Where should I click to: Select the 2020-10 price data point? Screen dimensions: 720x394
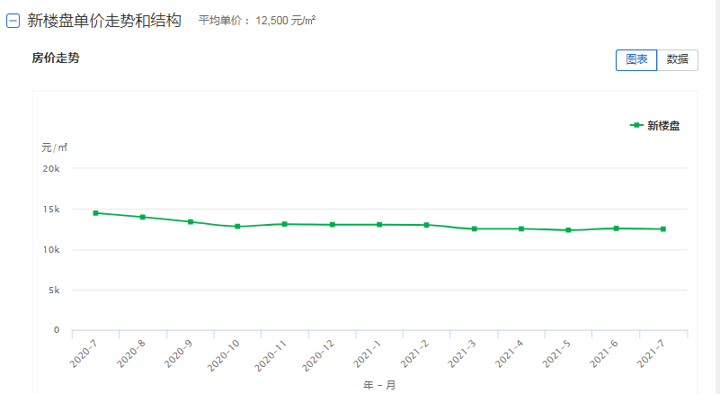(237, 227)
